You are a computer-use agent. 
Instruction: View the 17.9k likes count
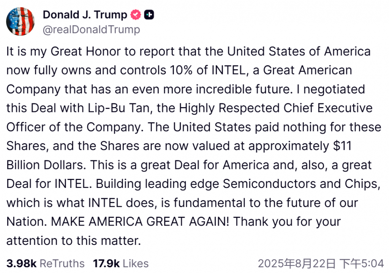click(x=106, y=264)
